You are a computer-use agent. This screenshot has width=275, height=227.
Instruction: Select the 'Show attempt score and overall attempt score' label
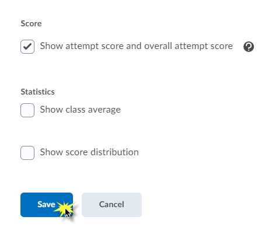point(137,46)
